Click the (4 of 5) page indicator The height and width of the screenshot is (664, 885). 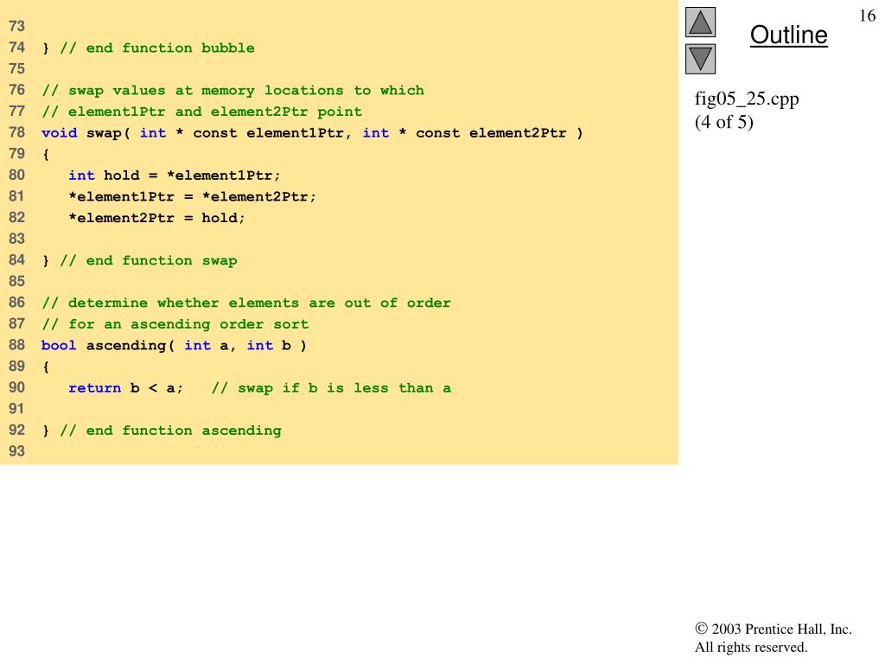[x=724, y=122]
